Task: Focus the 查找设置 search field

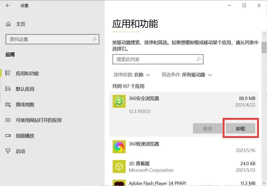Action: [52, 39]
